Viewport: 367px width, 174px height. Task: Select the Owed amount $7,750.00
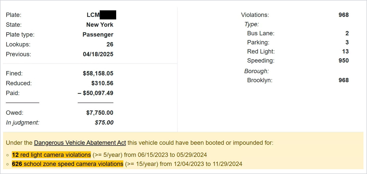100,113
